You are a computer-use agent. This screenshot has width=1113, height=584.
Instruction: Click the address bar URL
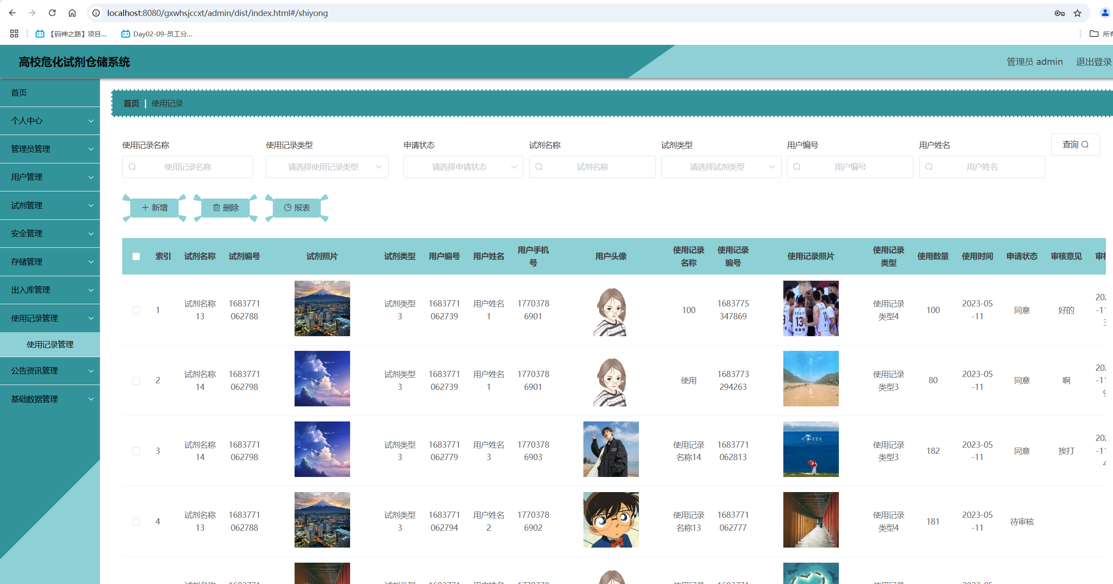pos(218,13)
